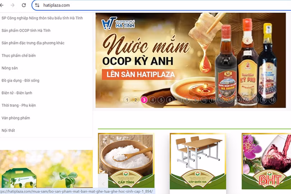Expand the Nông sản category
Image resolution: width=291 pixels, height=194 pixels.
(x=10, y=68)
